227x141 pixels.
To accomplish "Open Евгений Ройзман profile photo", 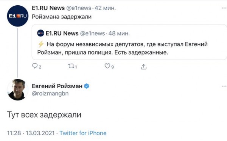I will click(x=18, y=90).
